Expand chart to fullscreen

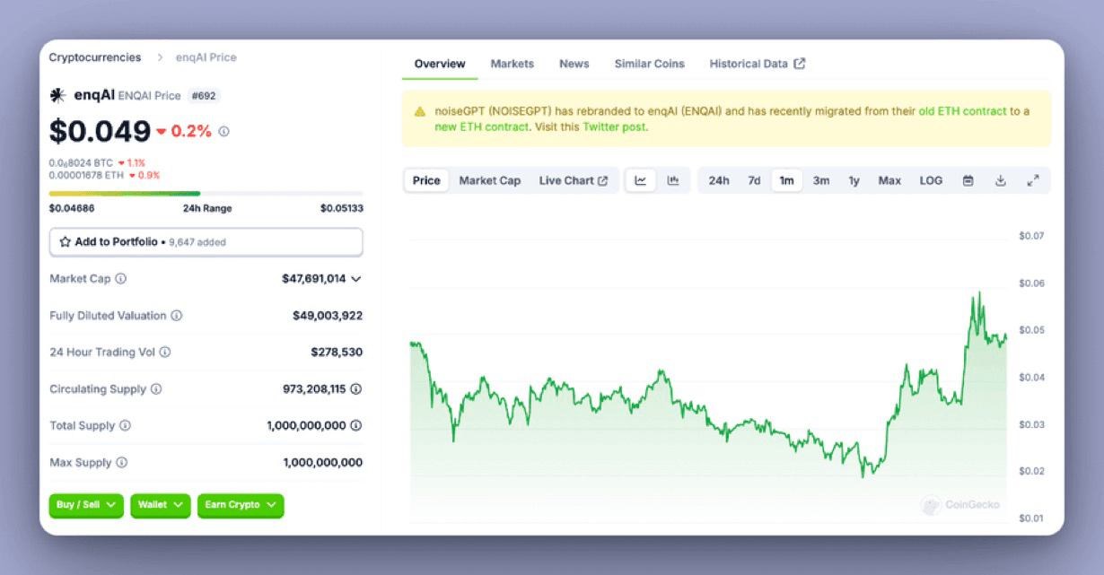[x=1033, y=180]
